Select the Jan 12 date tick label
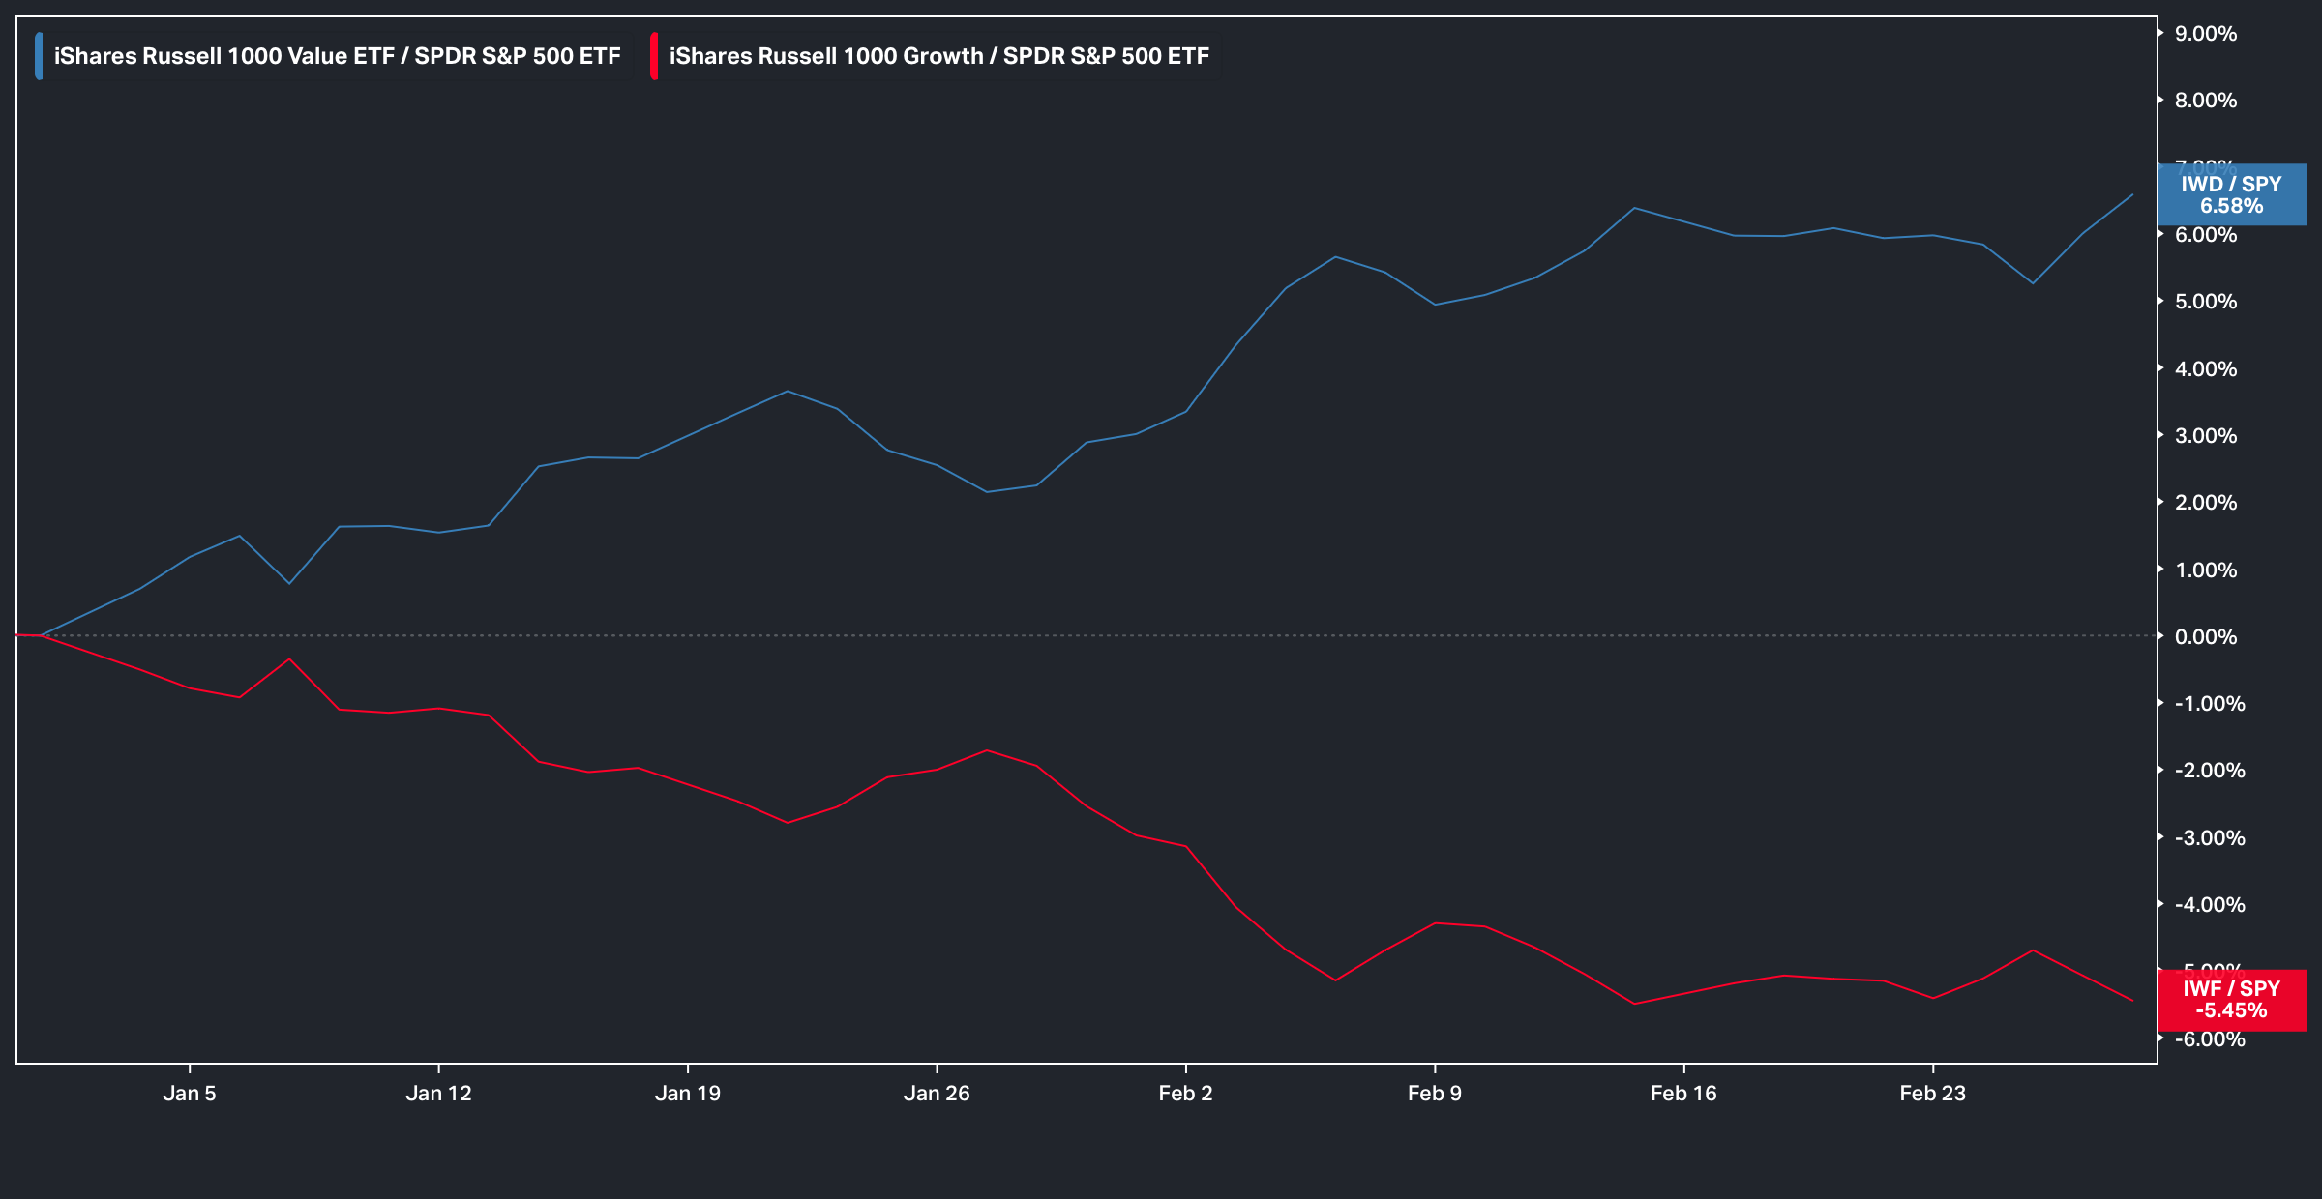 438,1094
